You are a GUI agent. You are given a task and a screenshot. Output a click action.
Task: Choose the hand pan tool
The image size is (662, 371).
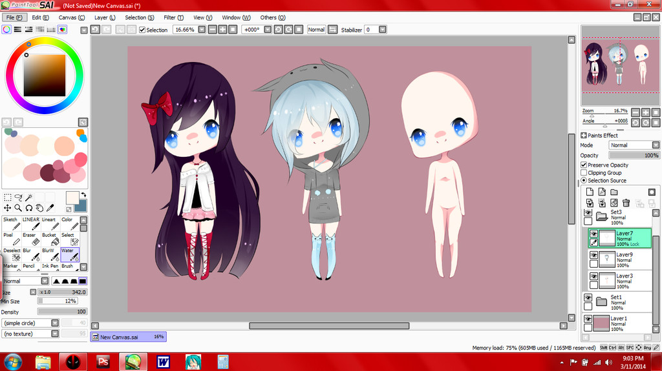(x=39, y=208)
